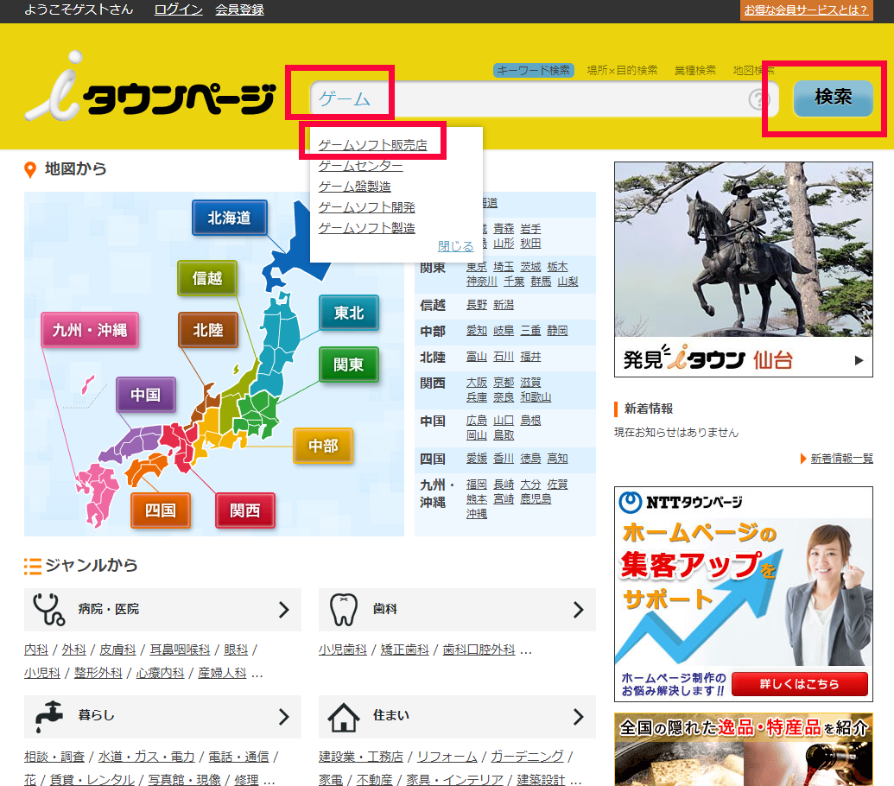Image resolution: width=894 pixels, height=786 pixels.
Task: Choose ゲームセンター from suggestions
Action: click(x=360, y=166)
